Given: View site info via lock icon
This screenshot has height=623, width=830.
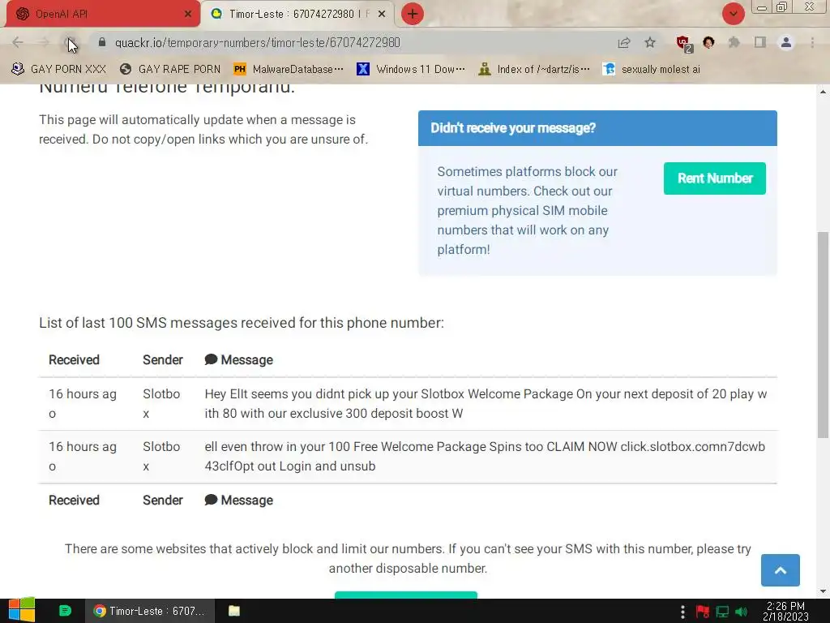Looking at the screenshot, I should coord(102,42).
